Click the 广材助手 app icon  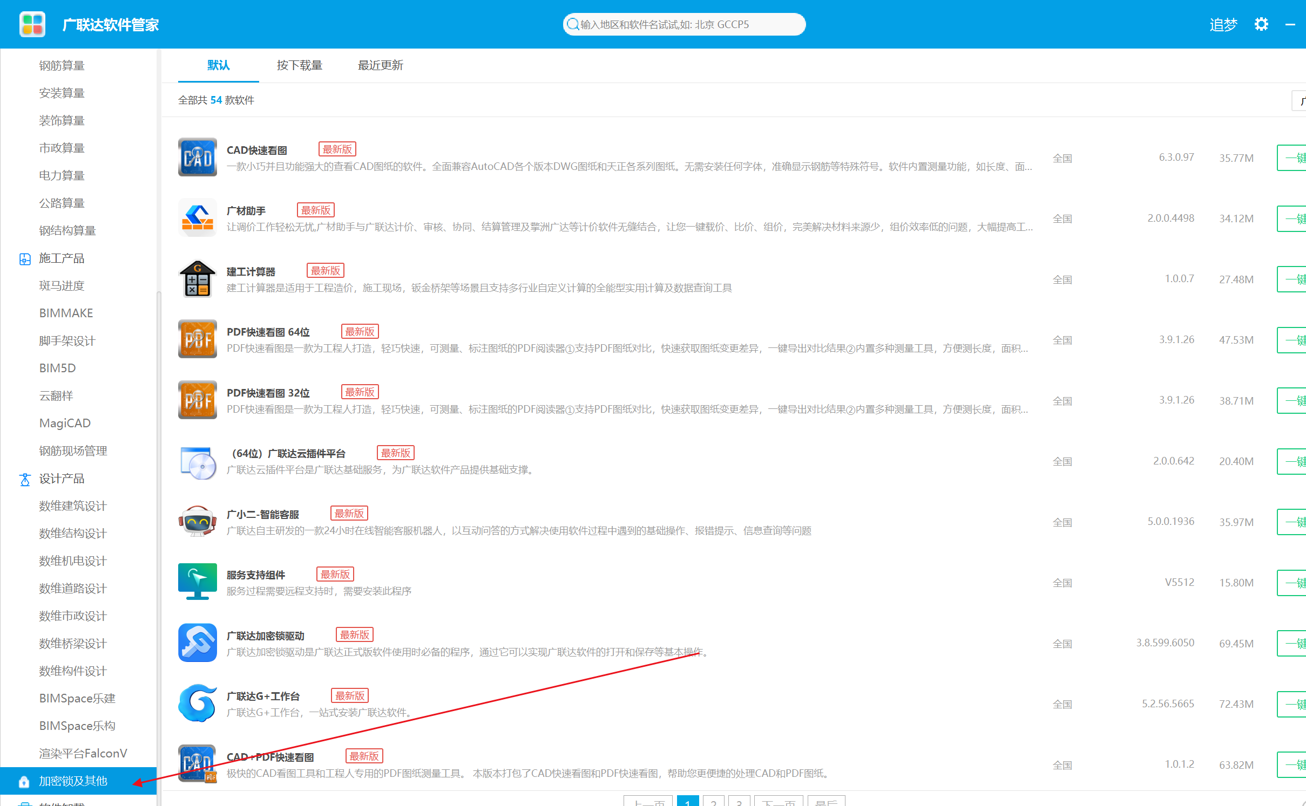[198, 218]
